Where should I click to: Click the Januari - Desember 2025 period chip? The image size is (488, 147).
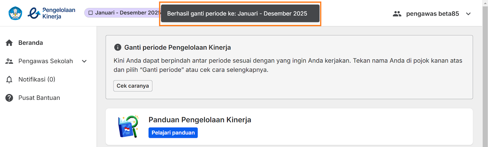[x=122, y=13]
